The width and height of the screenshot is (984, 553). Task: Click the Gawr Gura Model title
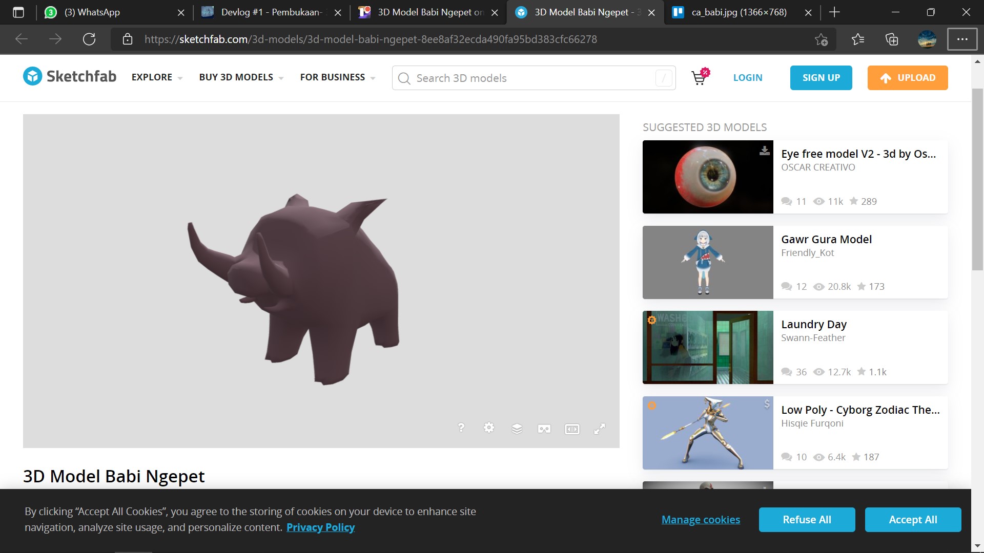coord(826,240)
